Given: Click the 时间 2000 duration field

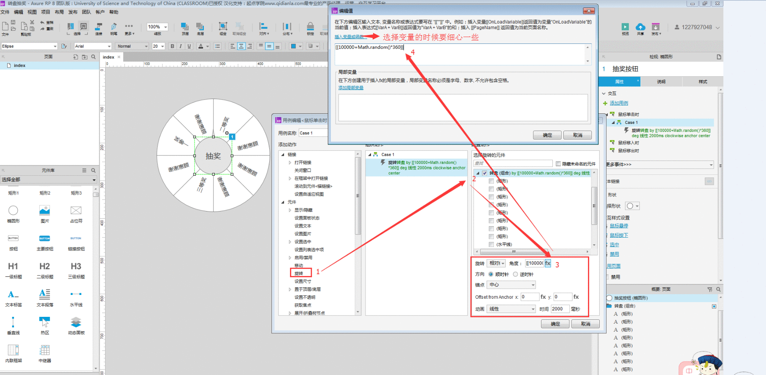Looking at the screenshot, I should [560, 309].
